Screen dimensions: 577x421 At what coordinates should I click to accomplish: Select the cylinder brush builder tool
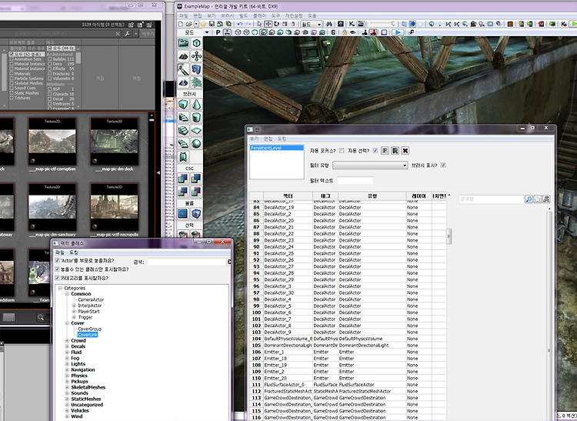[196, 118]
